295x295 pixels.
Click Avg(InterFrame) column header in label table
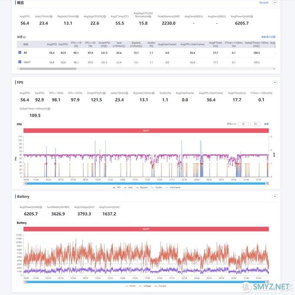(167, 44)
